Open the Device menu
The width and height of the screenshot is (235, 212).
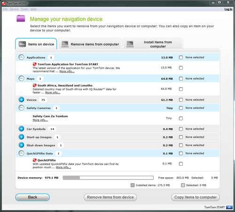point(14,9)
